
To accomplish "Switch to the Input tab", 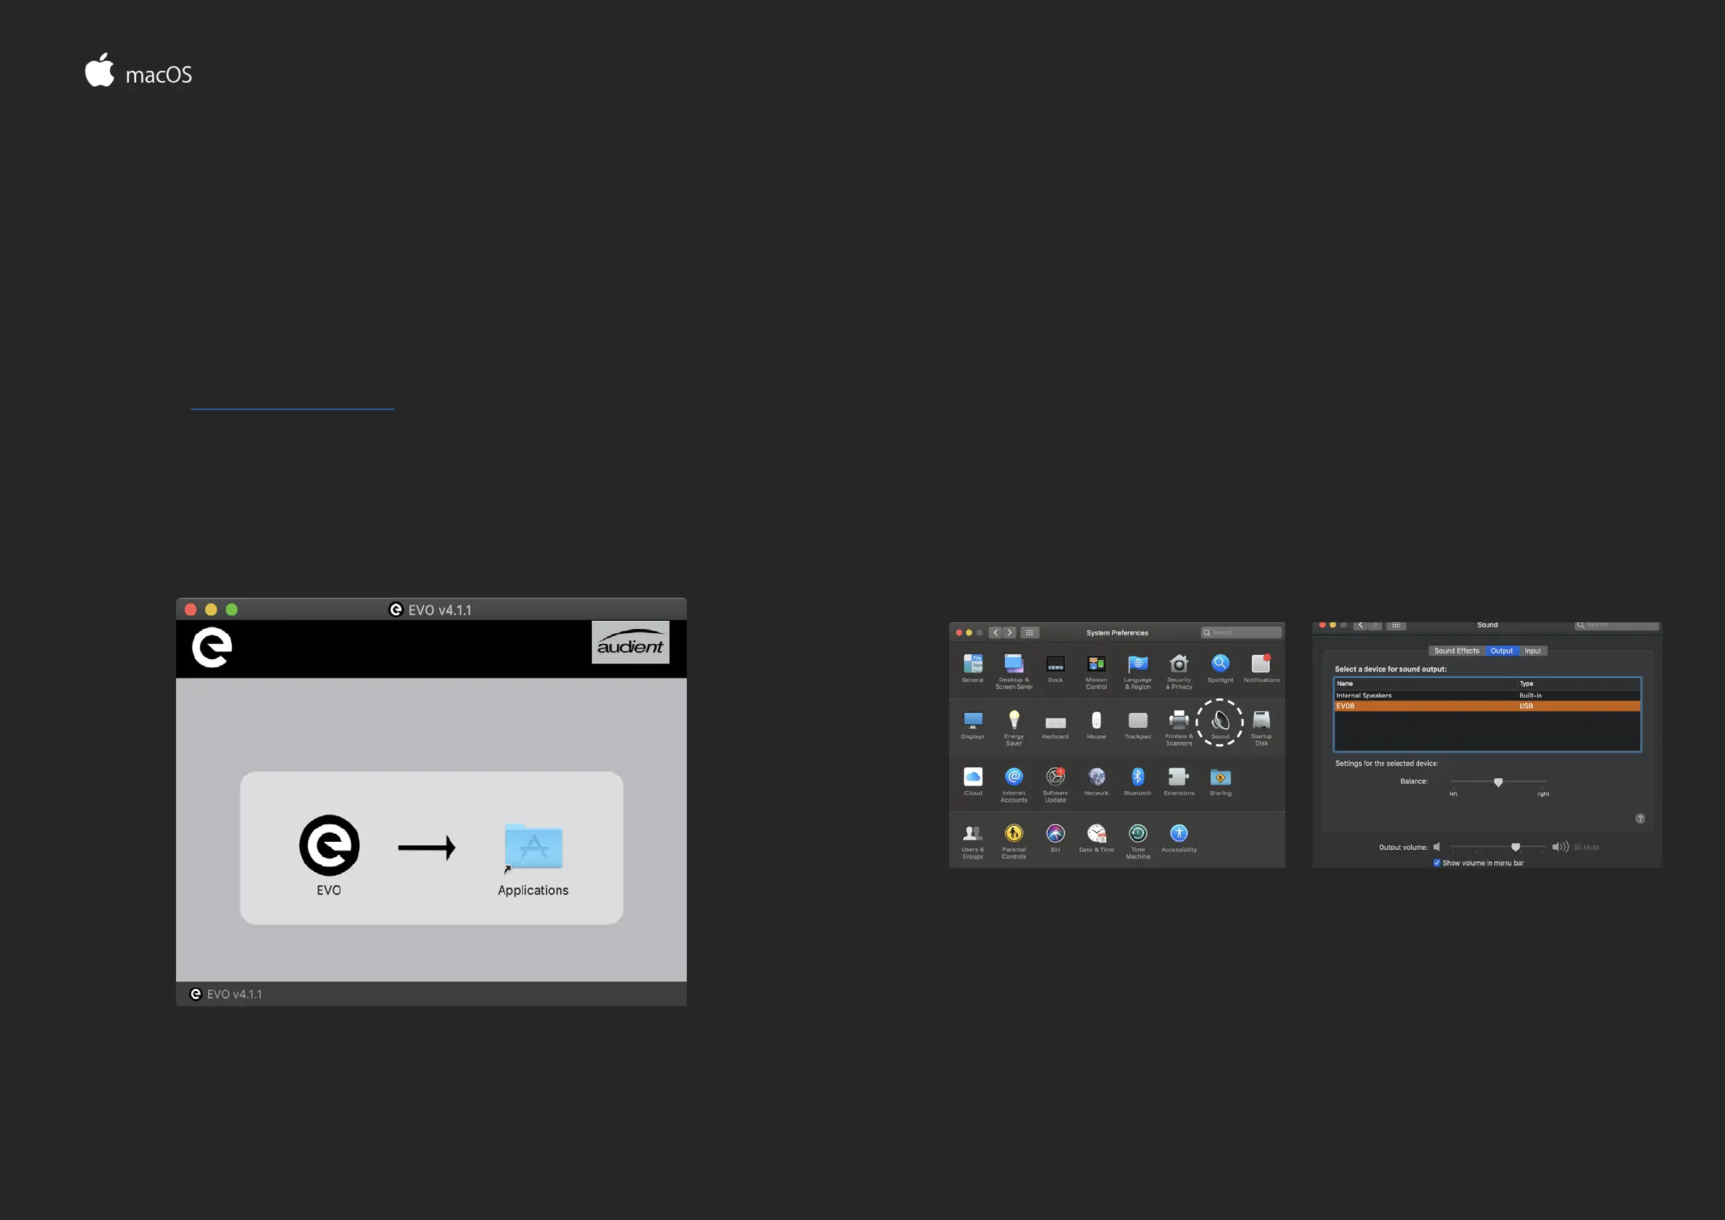I will pyautogui.click(x=1532, y=651).
